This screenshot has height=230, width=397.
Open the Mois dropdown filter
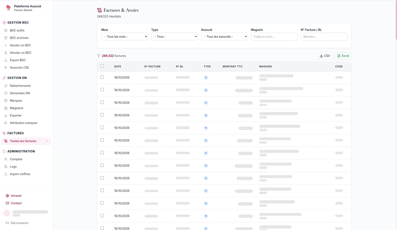[124, 37]
